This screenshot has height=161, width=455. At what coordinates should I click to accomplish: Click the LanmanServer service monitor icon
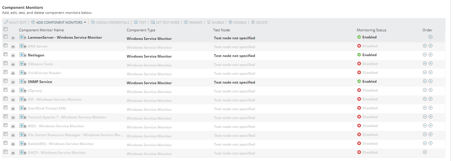pyautogui.click(x=23, y=37)
